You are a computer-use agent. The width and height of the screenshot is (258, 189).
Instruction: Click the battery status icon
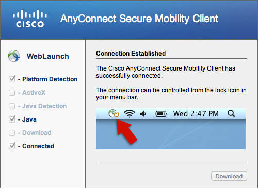pyautogui.click(x=161, y=114)
